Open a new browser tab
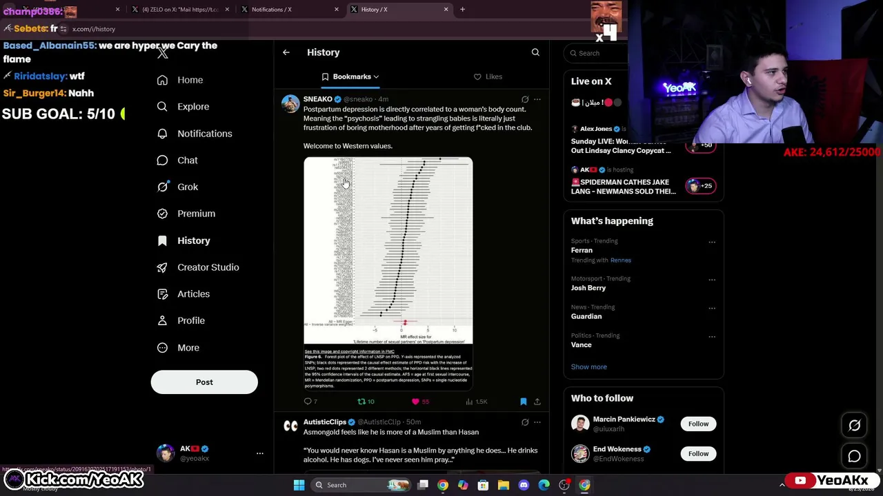Image resolution: width=883 pixels, height=496 pixels. (463, 10)
